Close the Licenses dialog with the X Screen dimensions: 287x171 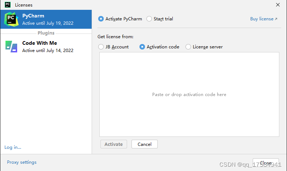tap(279, 5)
